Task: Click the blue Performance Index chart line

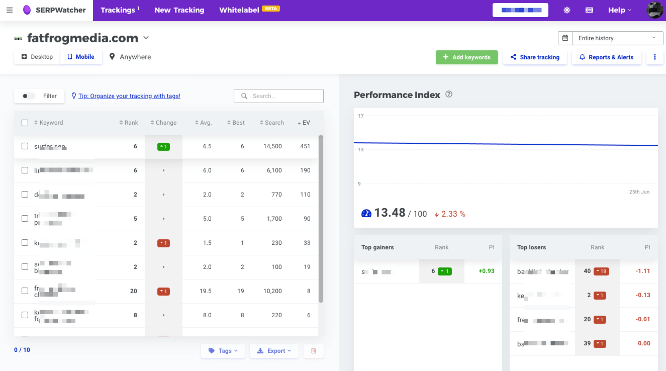Action: [506, 144]
